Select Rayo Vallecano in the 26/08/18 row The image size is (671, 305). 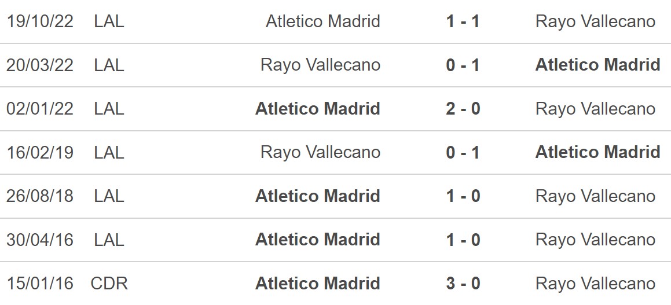pyautogui.click(x=595, y=196)
